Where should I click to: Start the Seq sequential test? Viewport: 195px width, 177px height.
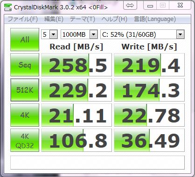[25, 65]
